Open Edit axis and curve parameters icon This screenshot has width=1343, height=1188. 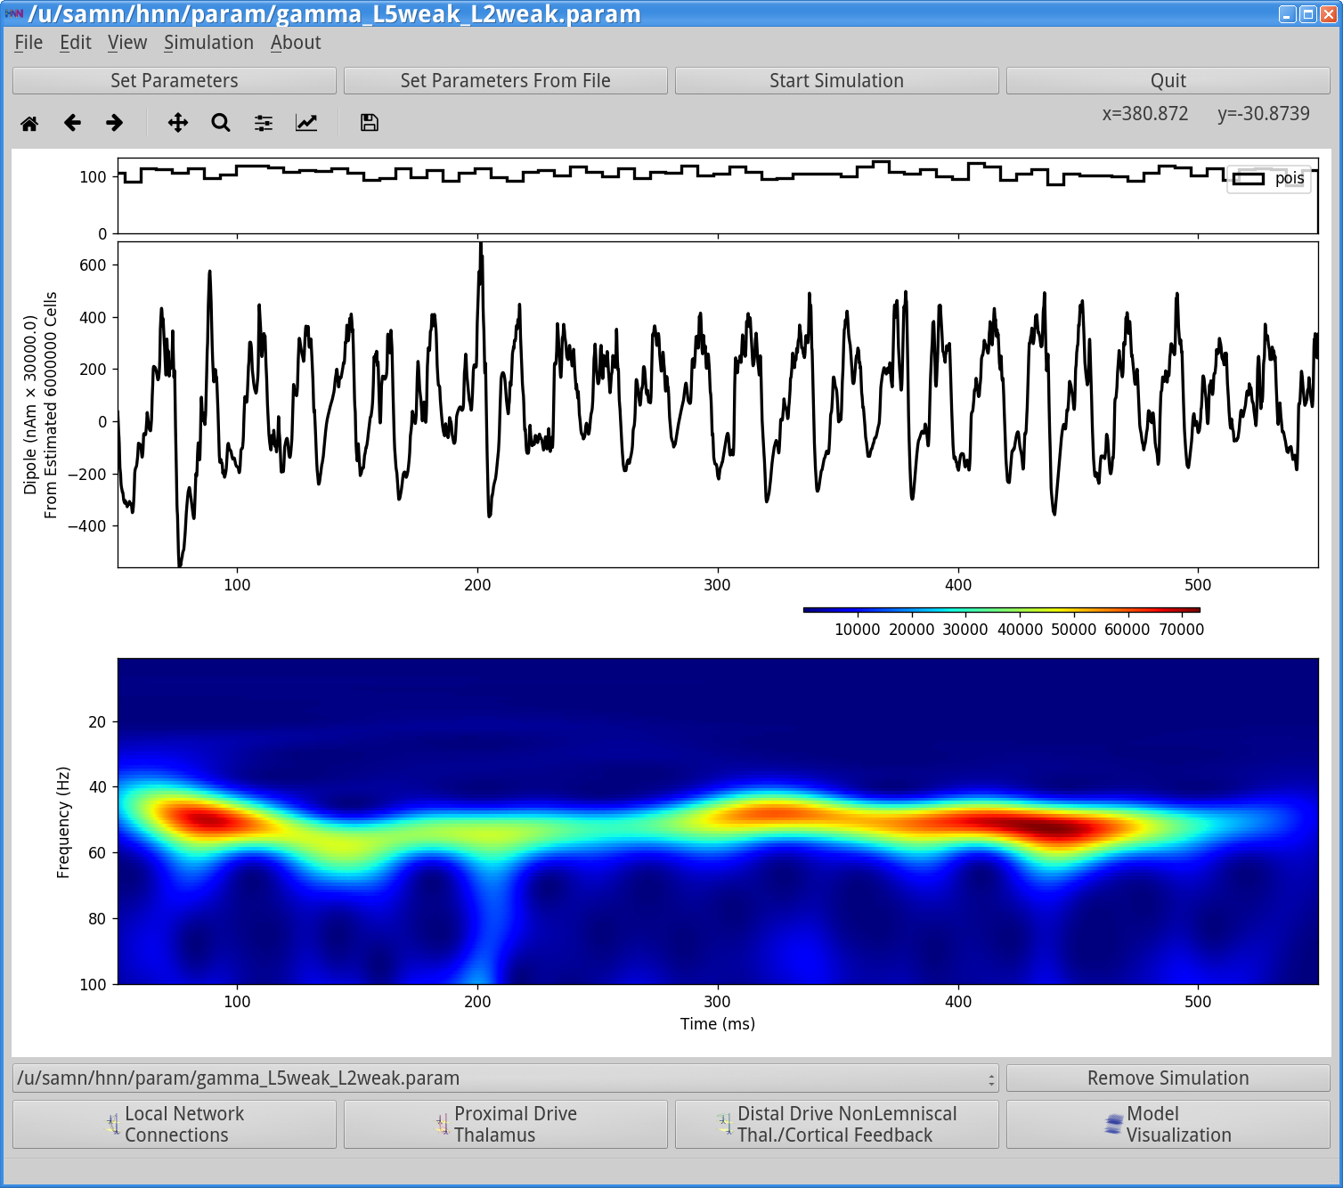pos(306,123)
